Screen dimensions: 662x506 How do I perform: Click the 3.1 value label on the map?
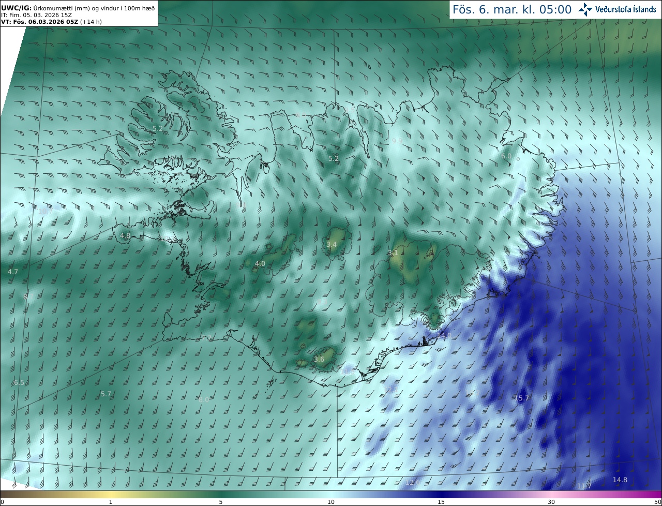pos(393,253)
